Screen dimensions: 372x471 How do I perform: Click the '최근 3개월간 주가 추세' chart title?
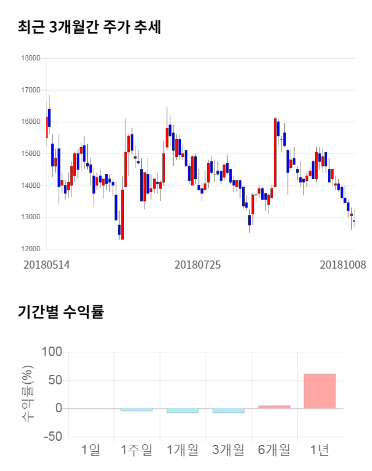point(90,27)
